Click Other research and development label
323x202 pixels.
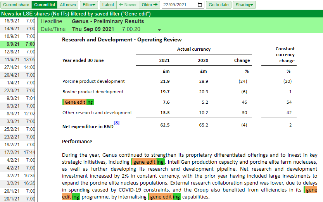coord(97,113)
